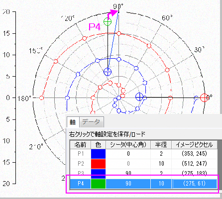This screenshot has width=222, height=199.
Task: Click the green P4 crosshair marker
Action: pos(108,22)
